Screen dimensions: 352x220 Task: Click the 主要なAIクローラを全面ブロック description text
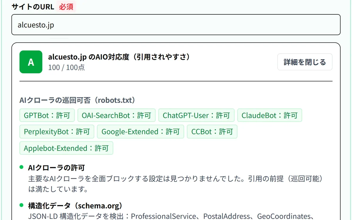(175, 184)
